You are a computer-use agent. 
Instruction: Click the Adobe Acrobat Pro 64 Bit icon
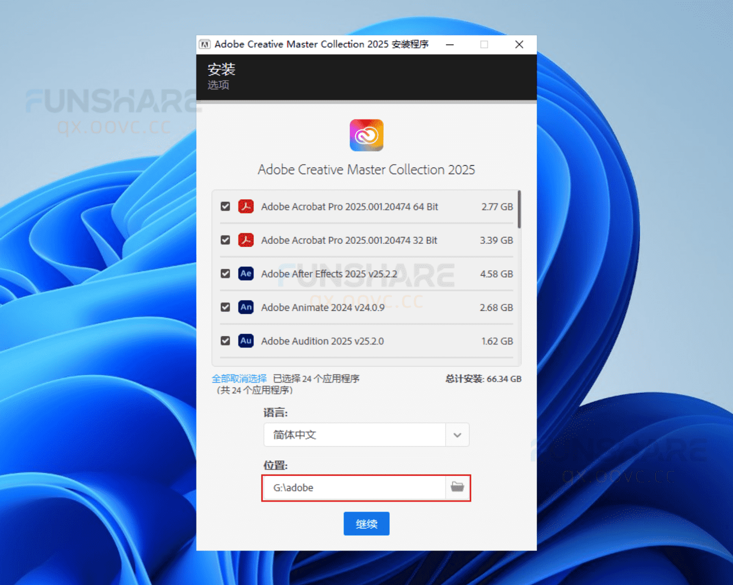tap(246, 207)
